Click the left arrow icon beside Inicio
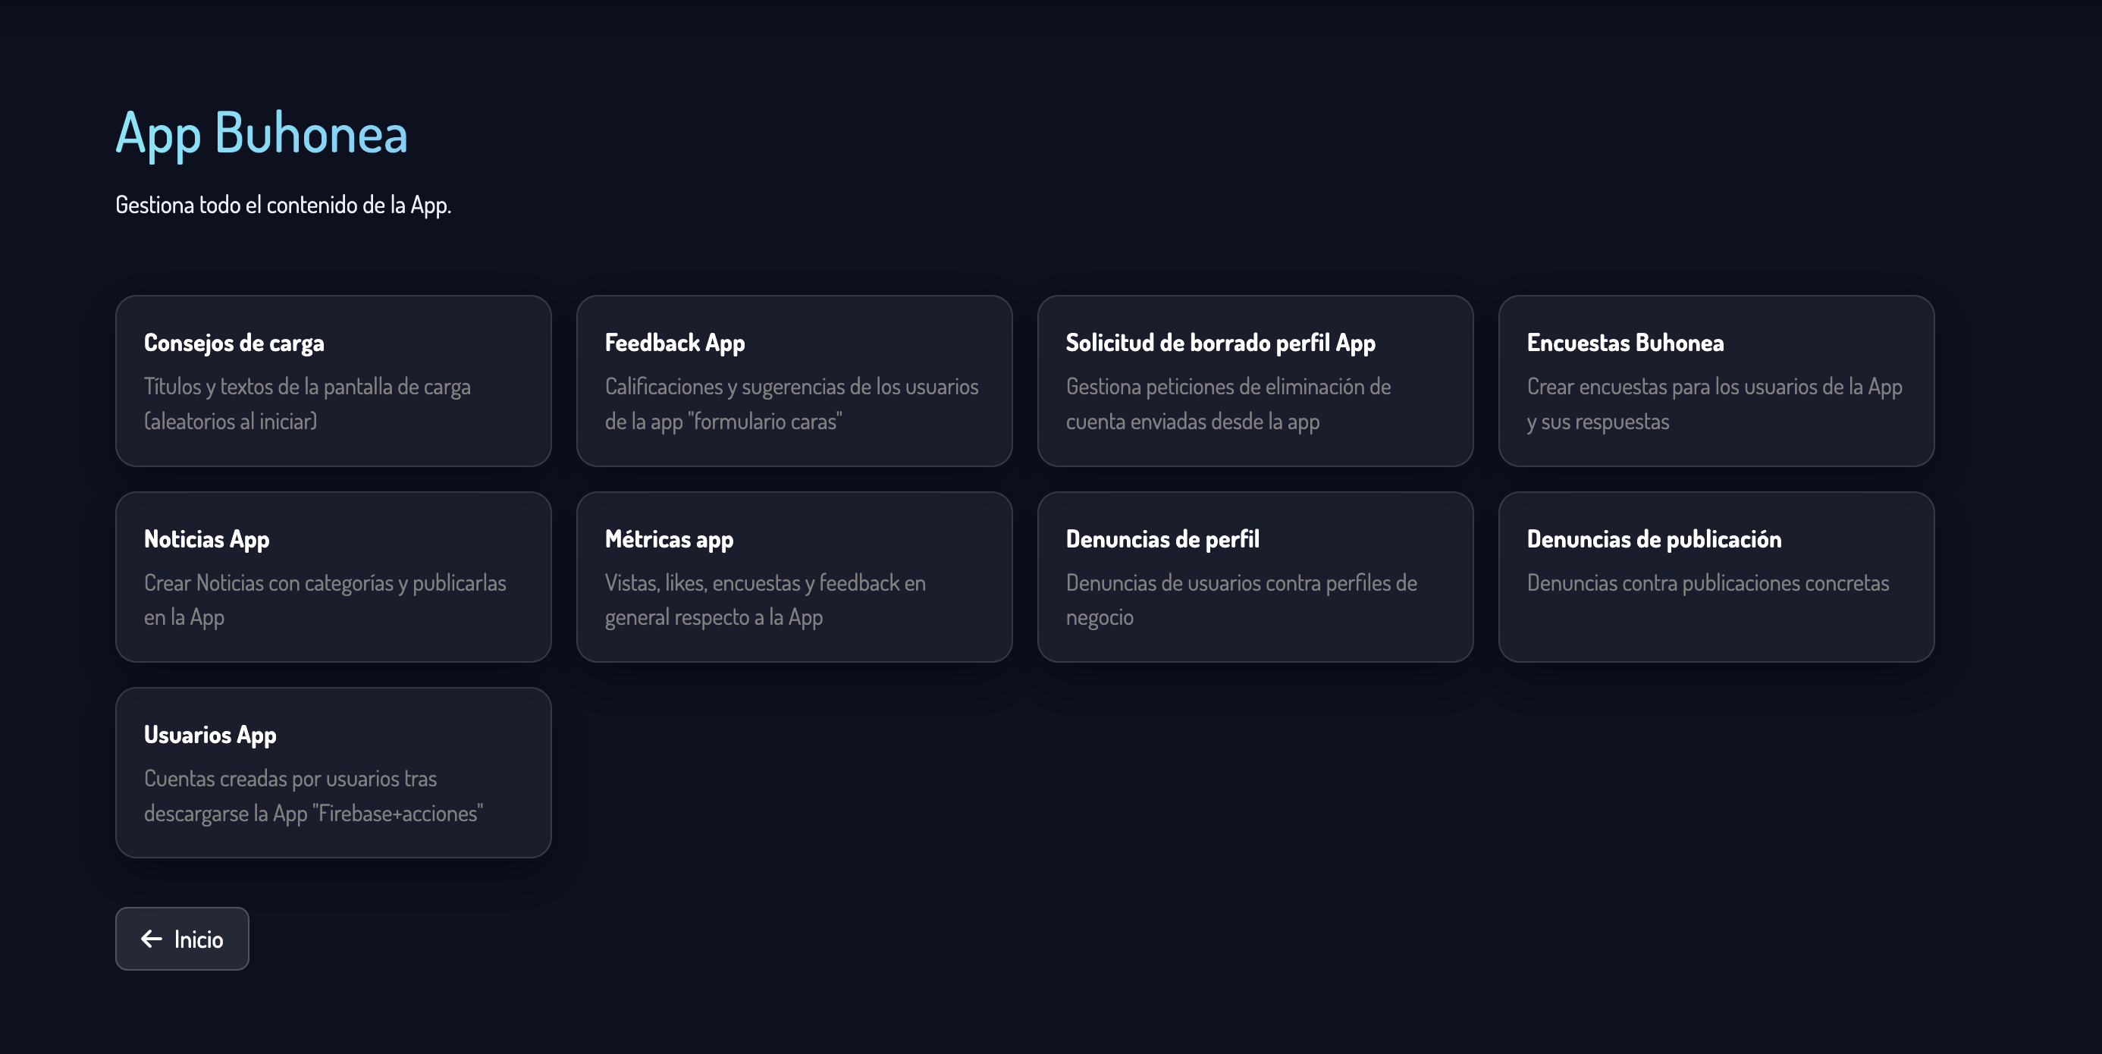Image resolution: width=2102 pixels, height=1054 pixels. 152,939
